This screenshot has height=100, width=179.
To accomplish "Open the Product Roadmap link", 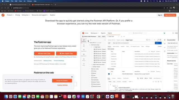I will click(59, 61).
